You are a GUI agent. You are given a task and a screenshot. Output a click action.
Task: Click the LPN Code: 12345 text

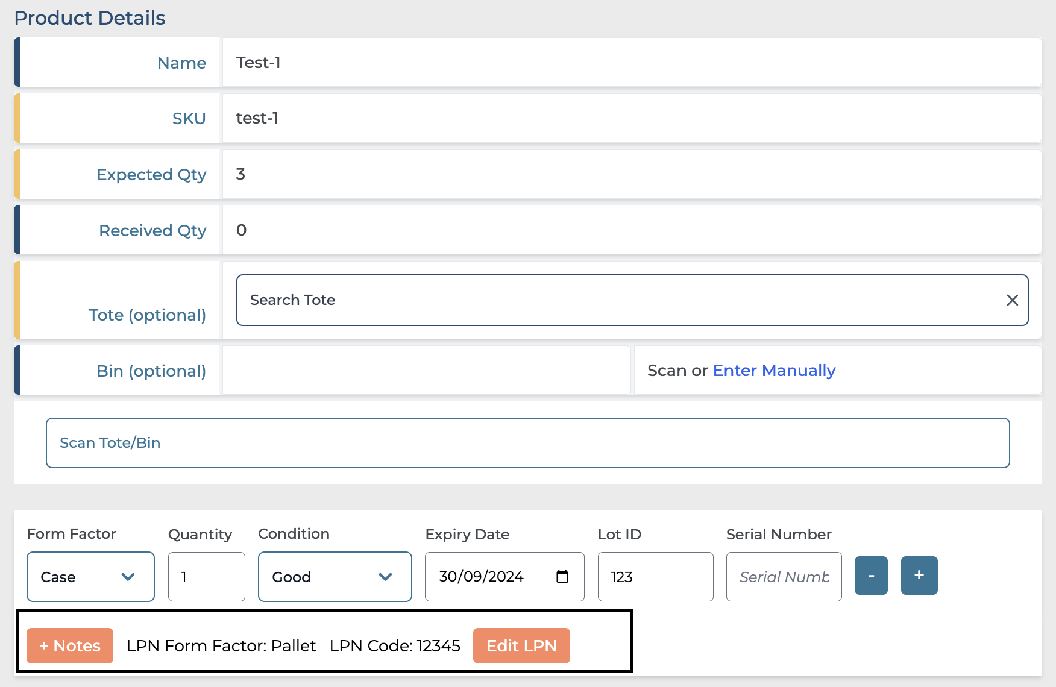(x=395, y=646)
